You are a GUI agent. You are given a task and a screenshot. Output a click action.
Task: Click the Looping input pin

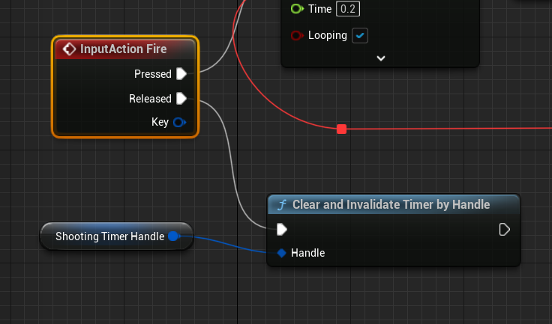297,35
